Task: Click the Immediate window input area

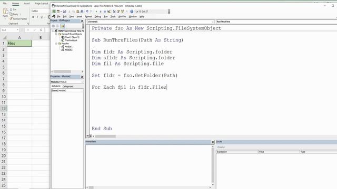Action: pyautogui.click(x=148, y=165)
